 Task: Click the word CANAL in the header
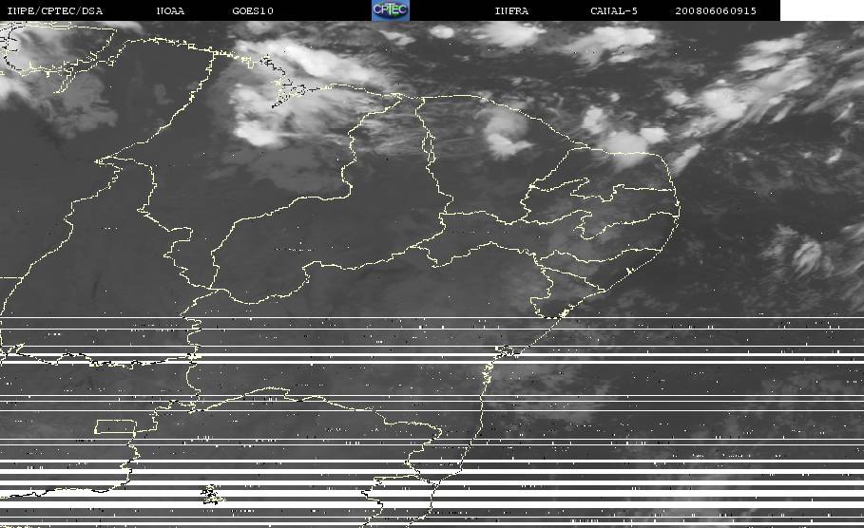pos(607,10)
